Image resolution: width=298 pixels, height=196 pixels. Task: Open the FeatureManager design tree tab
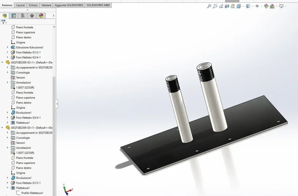[5, 16]
